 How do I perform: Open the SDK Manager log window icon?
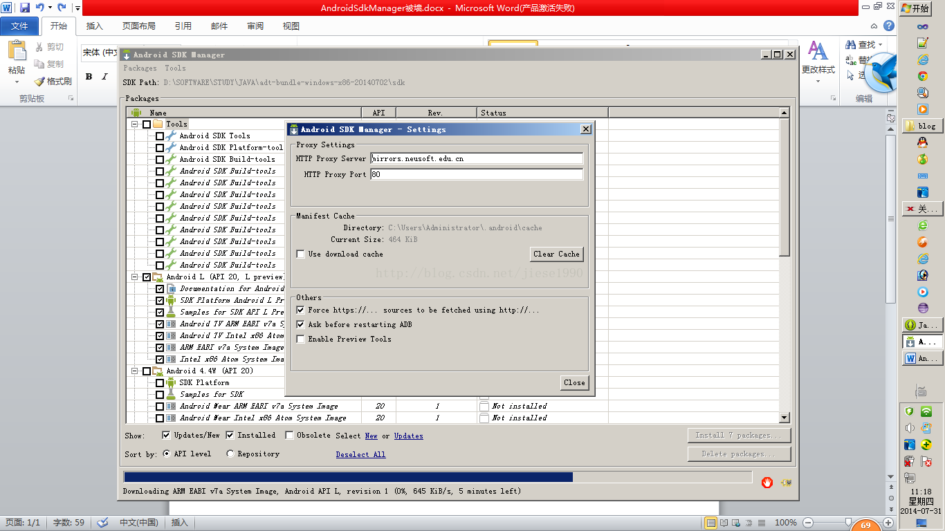(786, 483)
